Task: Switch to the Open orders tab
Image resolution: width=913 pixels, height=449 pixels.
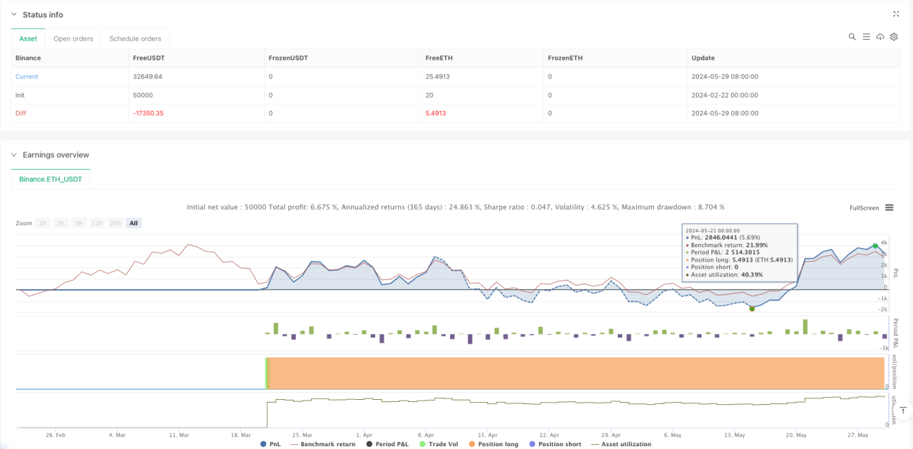Action: (x=73, y=39)
